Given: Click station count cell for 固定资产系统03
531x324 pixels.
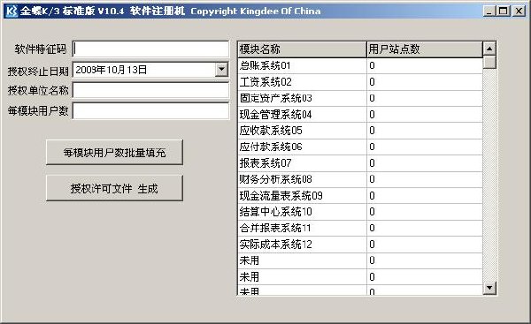Looking at the screenshot, I should click(425, 98).
